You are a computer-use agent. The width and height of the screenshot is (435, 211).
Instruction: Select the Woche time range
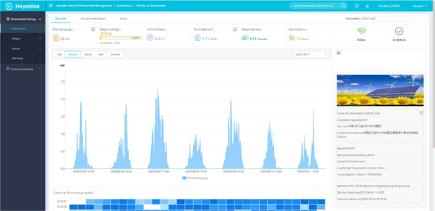73,54
